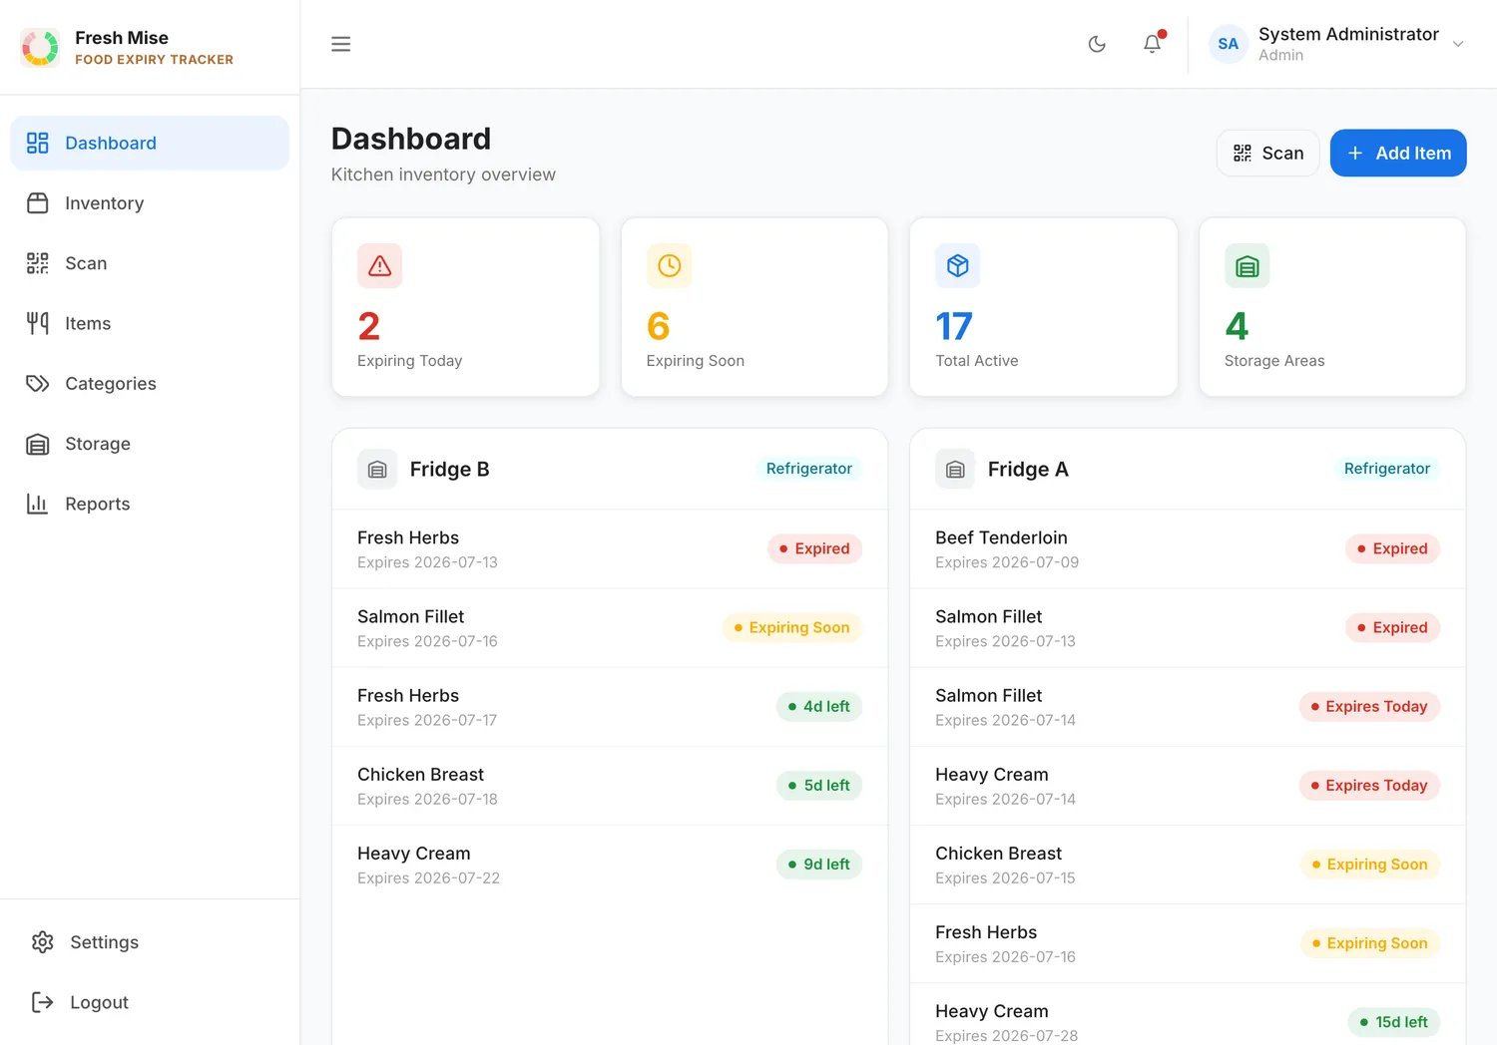This screenshot has height=1045, width=1497.
Task: Click the 9d left badge
Action: pos(819,865)
